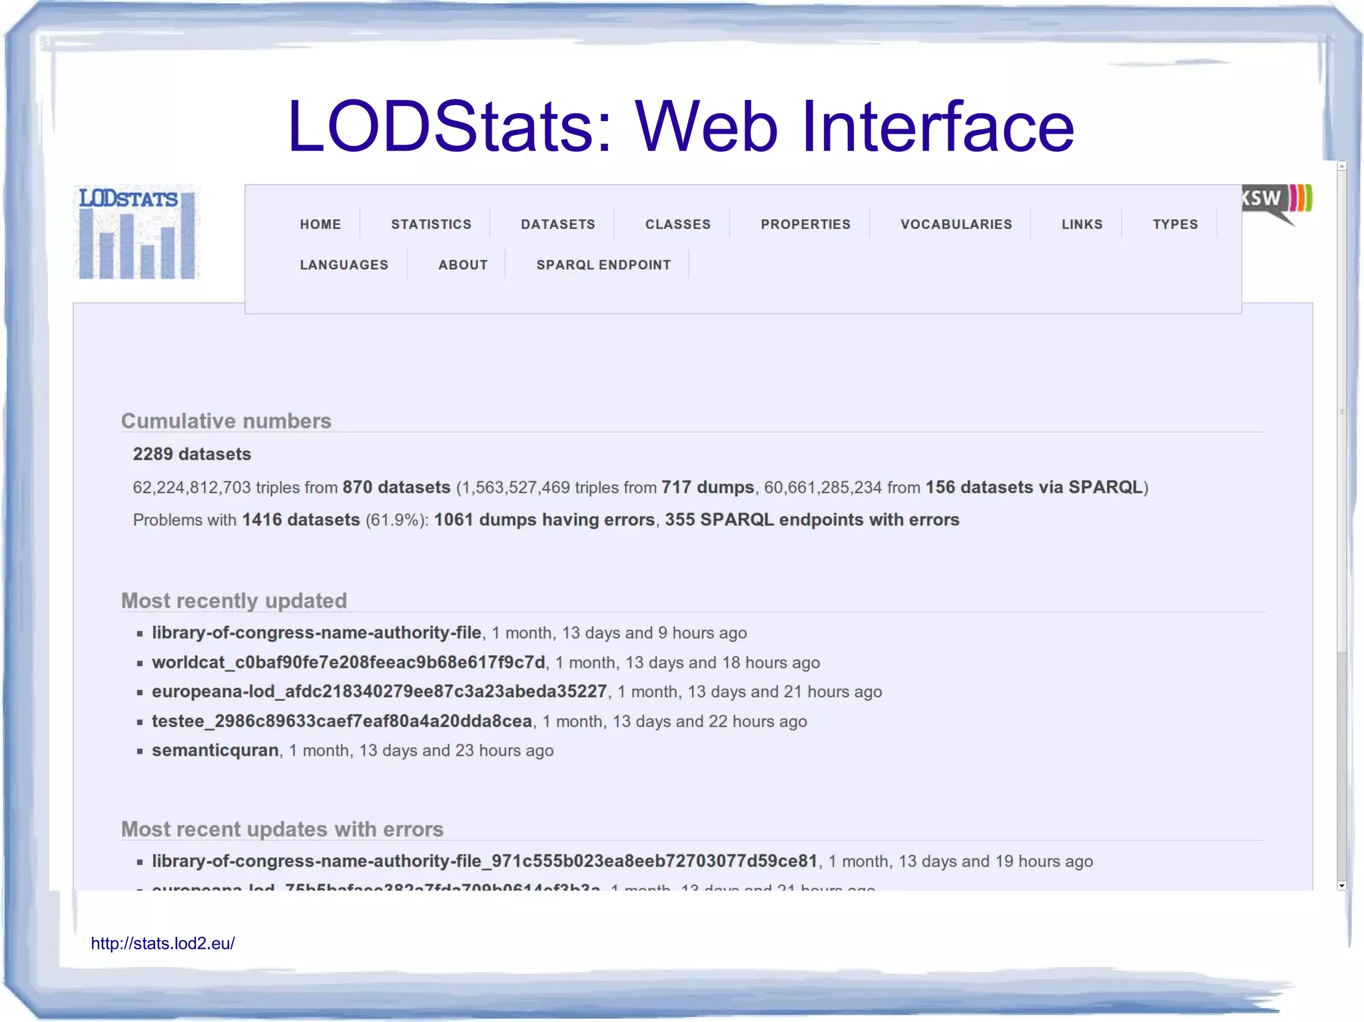Click '1 month, 13 days and 23 hours ago'
Image resolution: width=1364 pixels, height=1022 pixels.
click(421, 750)
